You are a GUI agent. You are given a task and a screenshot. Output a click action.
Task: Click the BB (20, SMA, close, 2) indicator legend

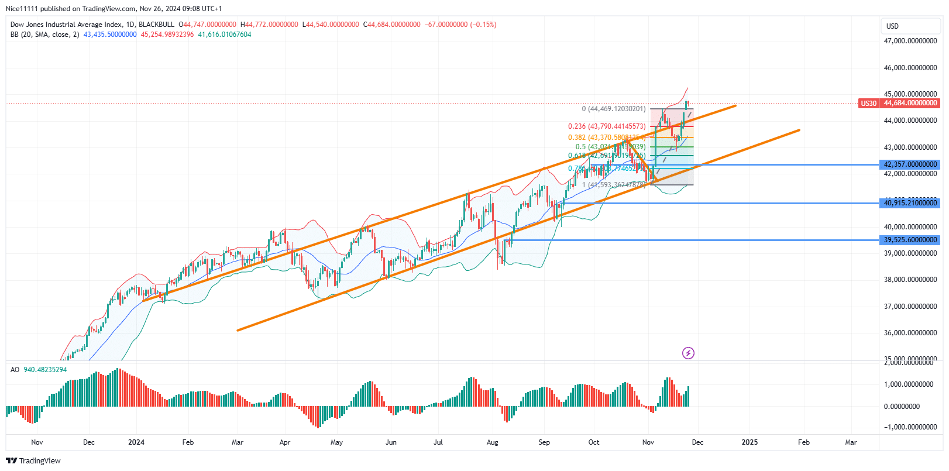[44, 35]
